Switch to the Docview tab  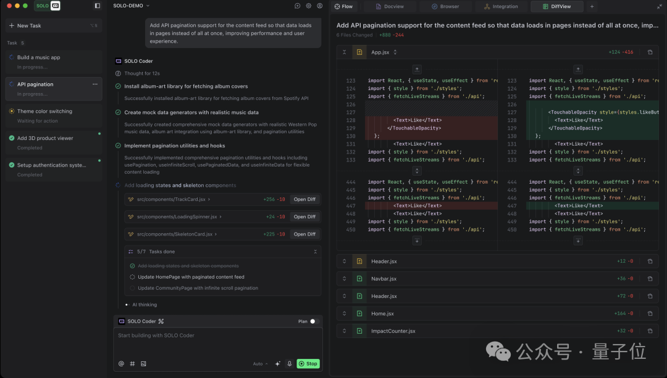(x=390, y=6)
